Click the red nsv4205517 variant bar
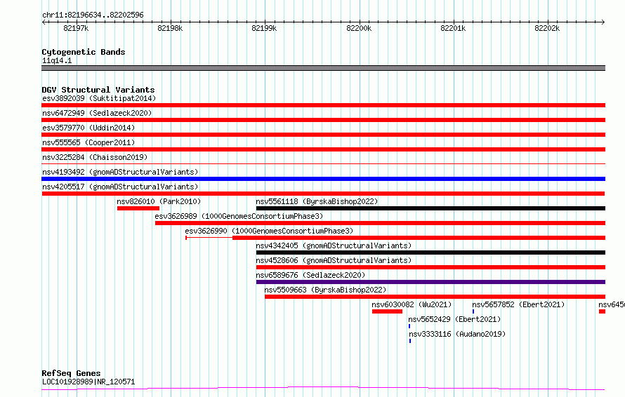This screenshot has width=625, height=397. click(x=323, y=194)
